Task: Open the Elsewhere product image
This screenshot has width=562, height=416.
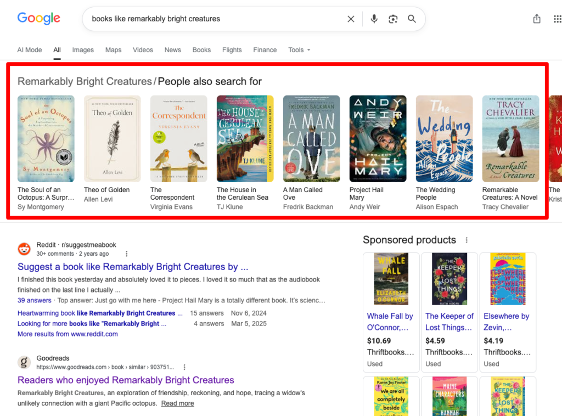Action: [x=508, y=279]
